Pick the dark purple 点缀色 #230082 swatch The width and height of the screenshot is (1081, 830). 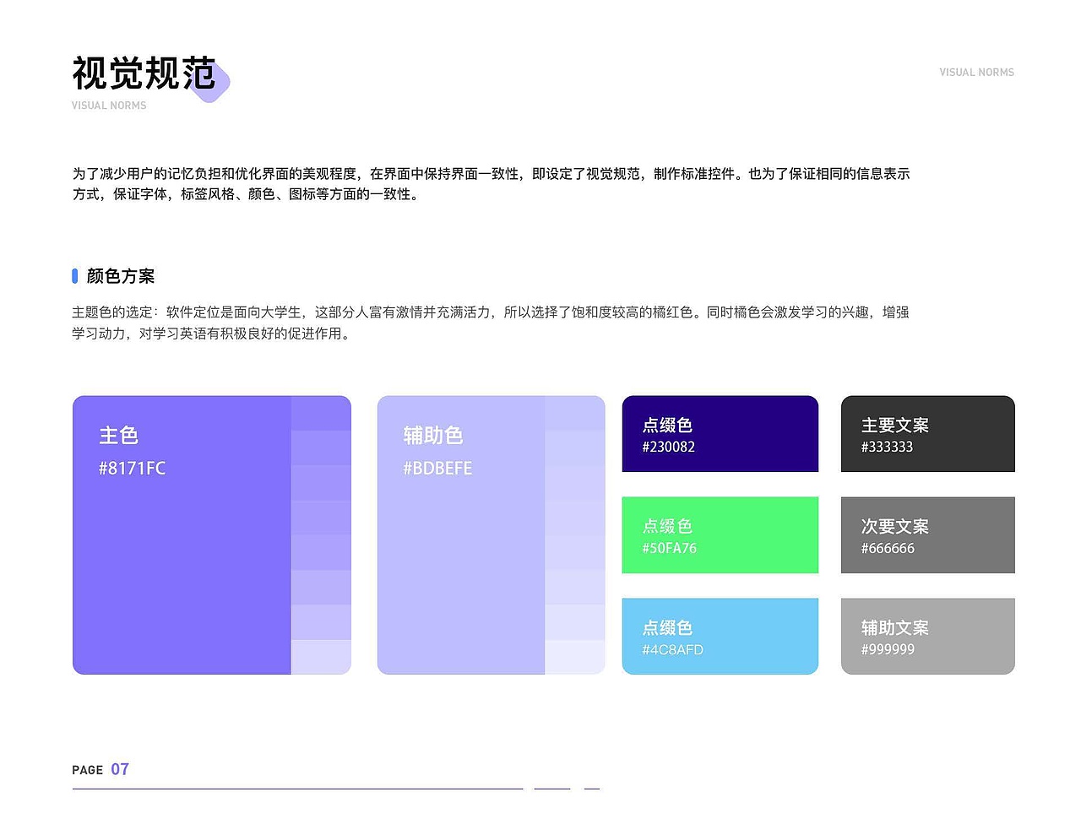[x=720, y=433]
